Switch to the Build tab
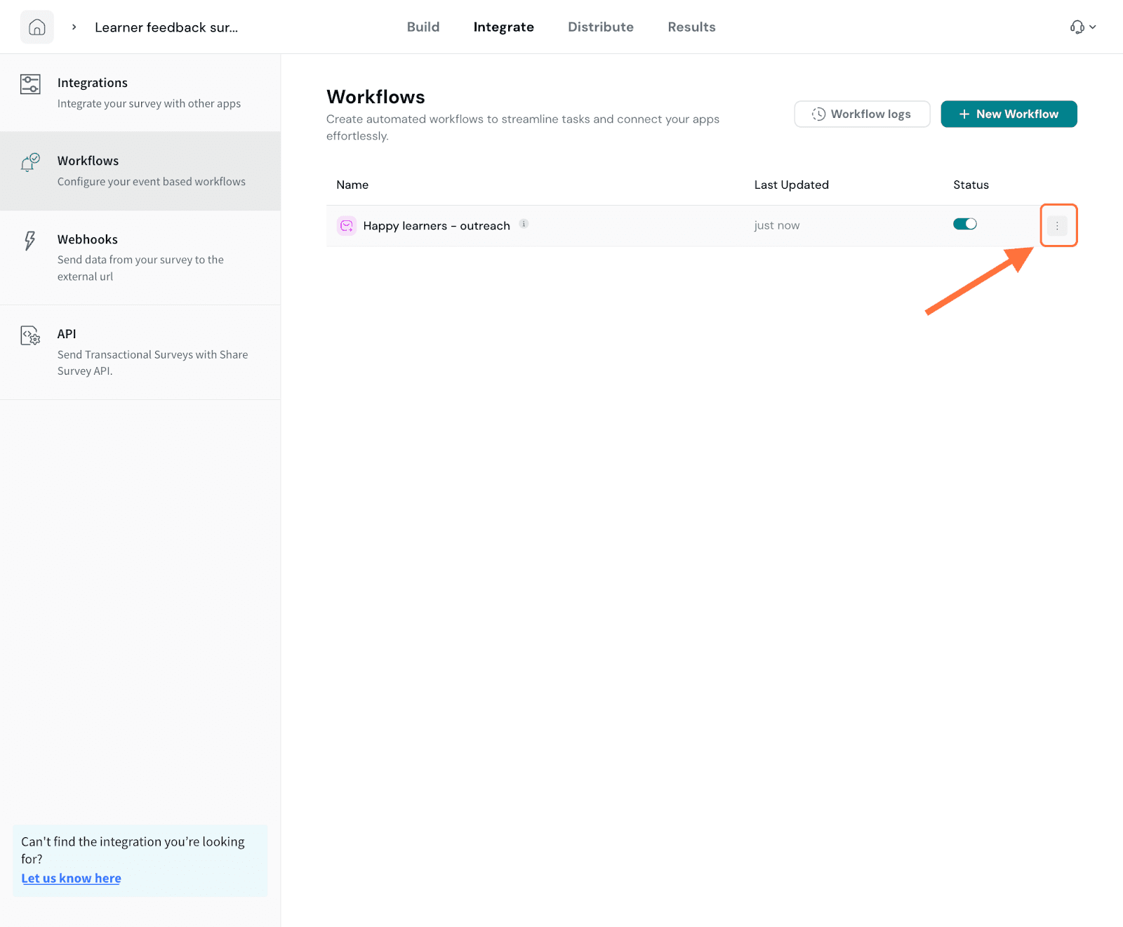 point(423,27)
